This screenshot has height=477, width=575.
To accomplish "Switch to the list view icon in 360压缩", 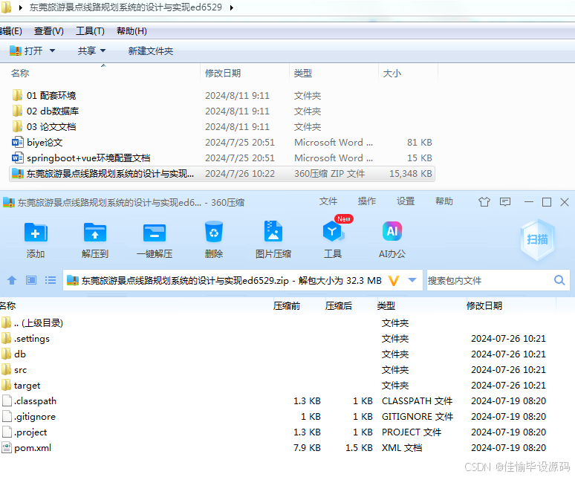I will 51,281.
